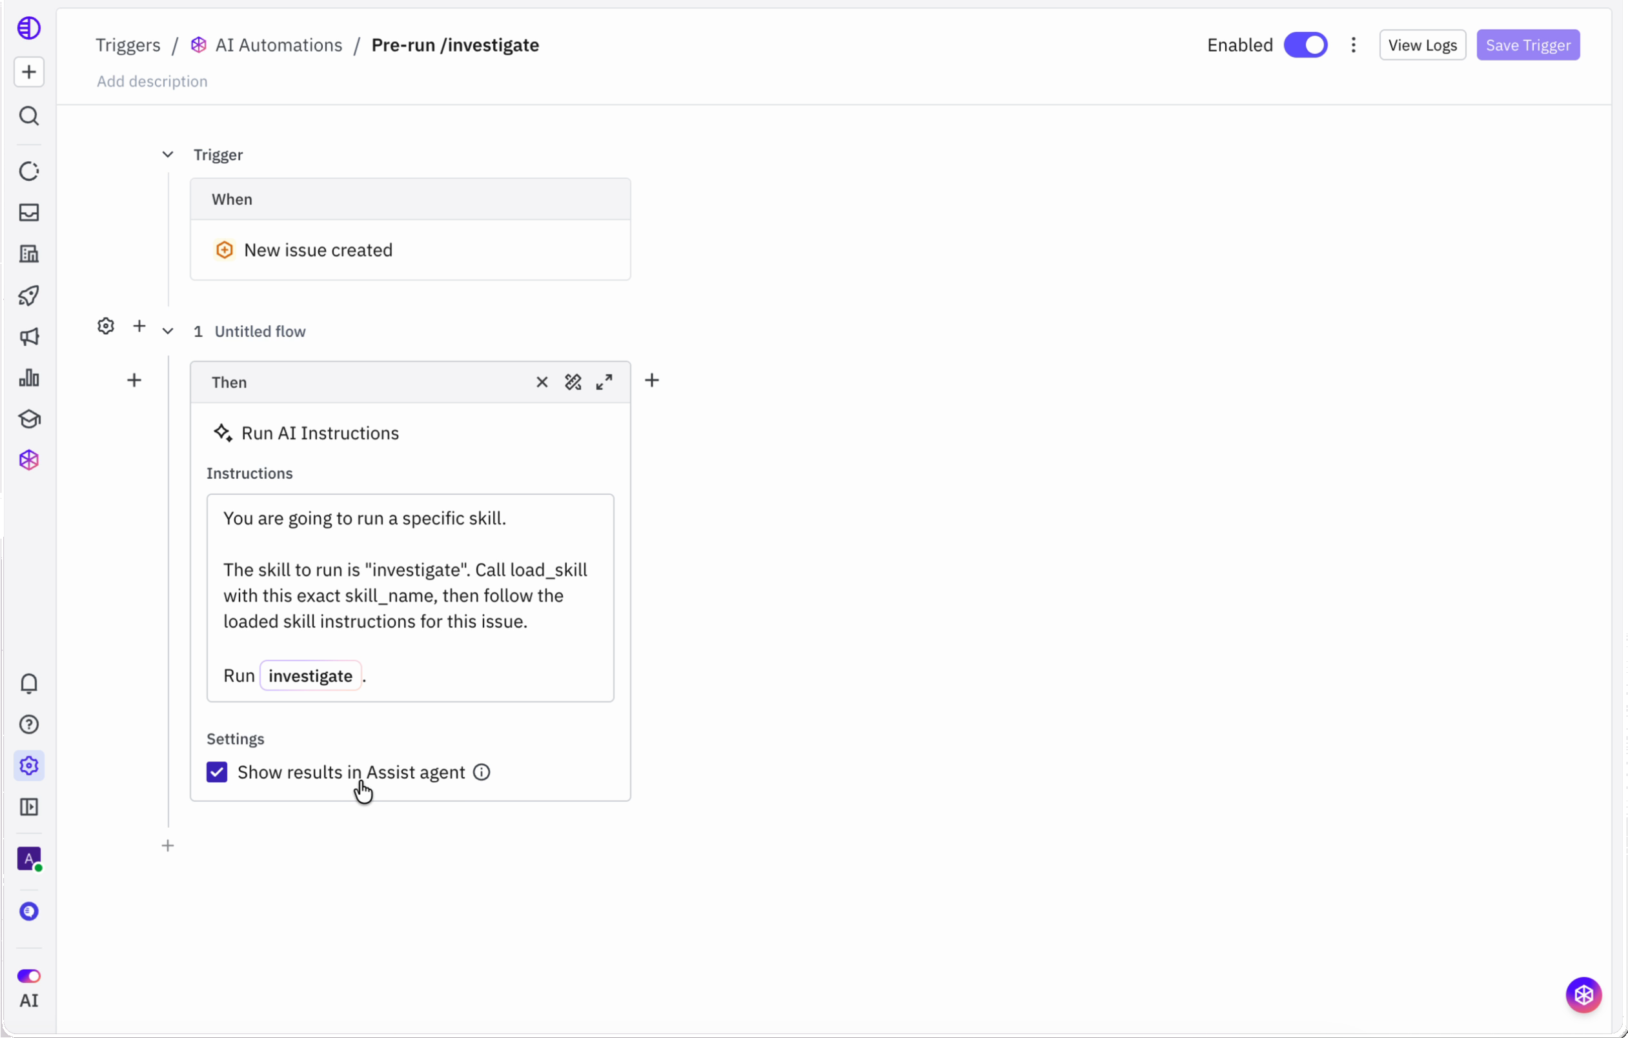Click Add description field
The width and height of the screenshot is (1628, 1038).
pyautogui.click(x=152, y=81)
